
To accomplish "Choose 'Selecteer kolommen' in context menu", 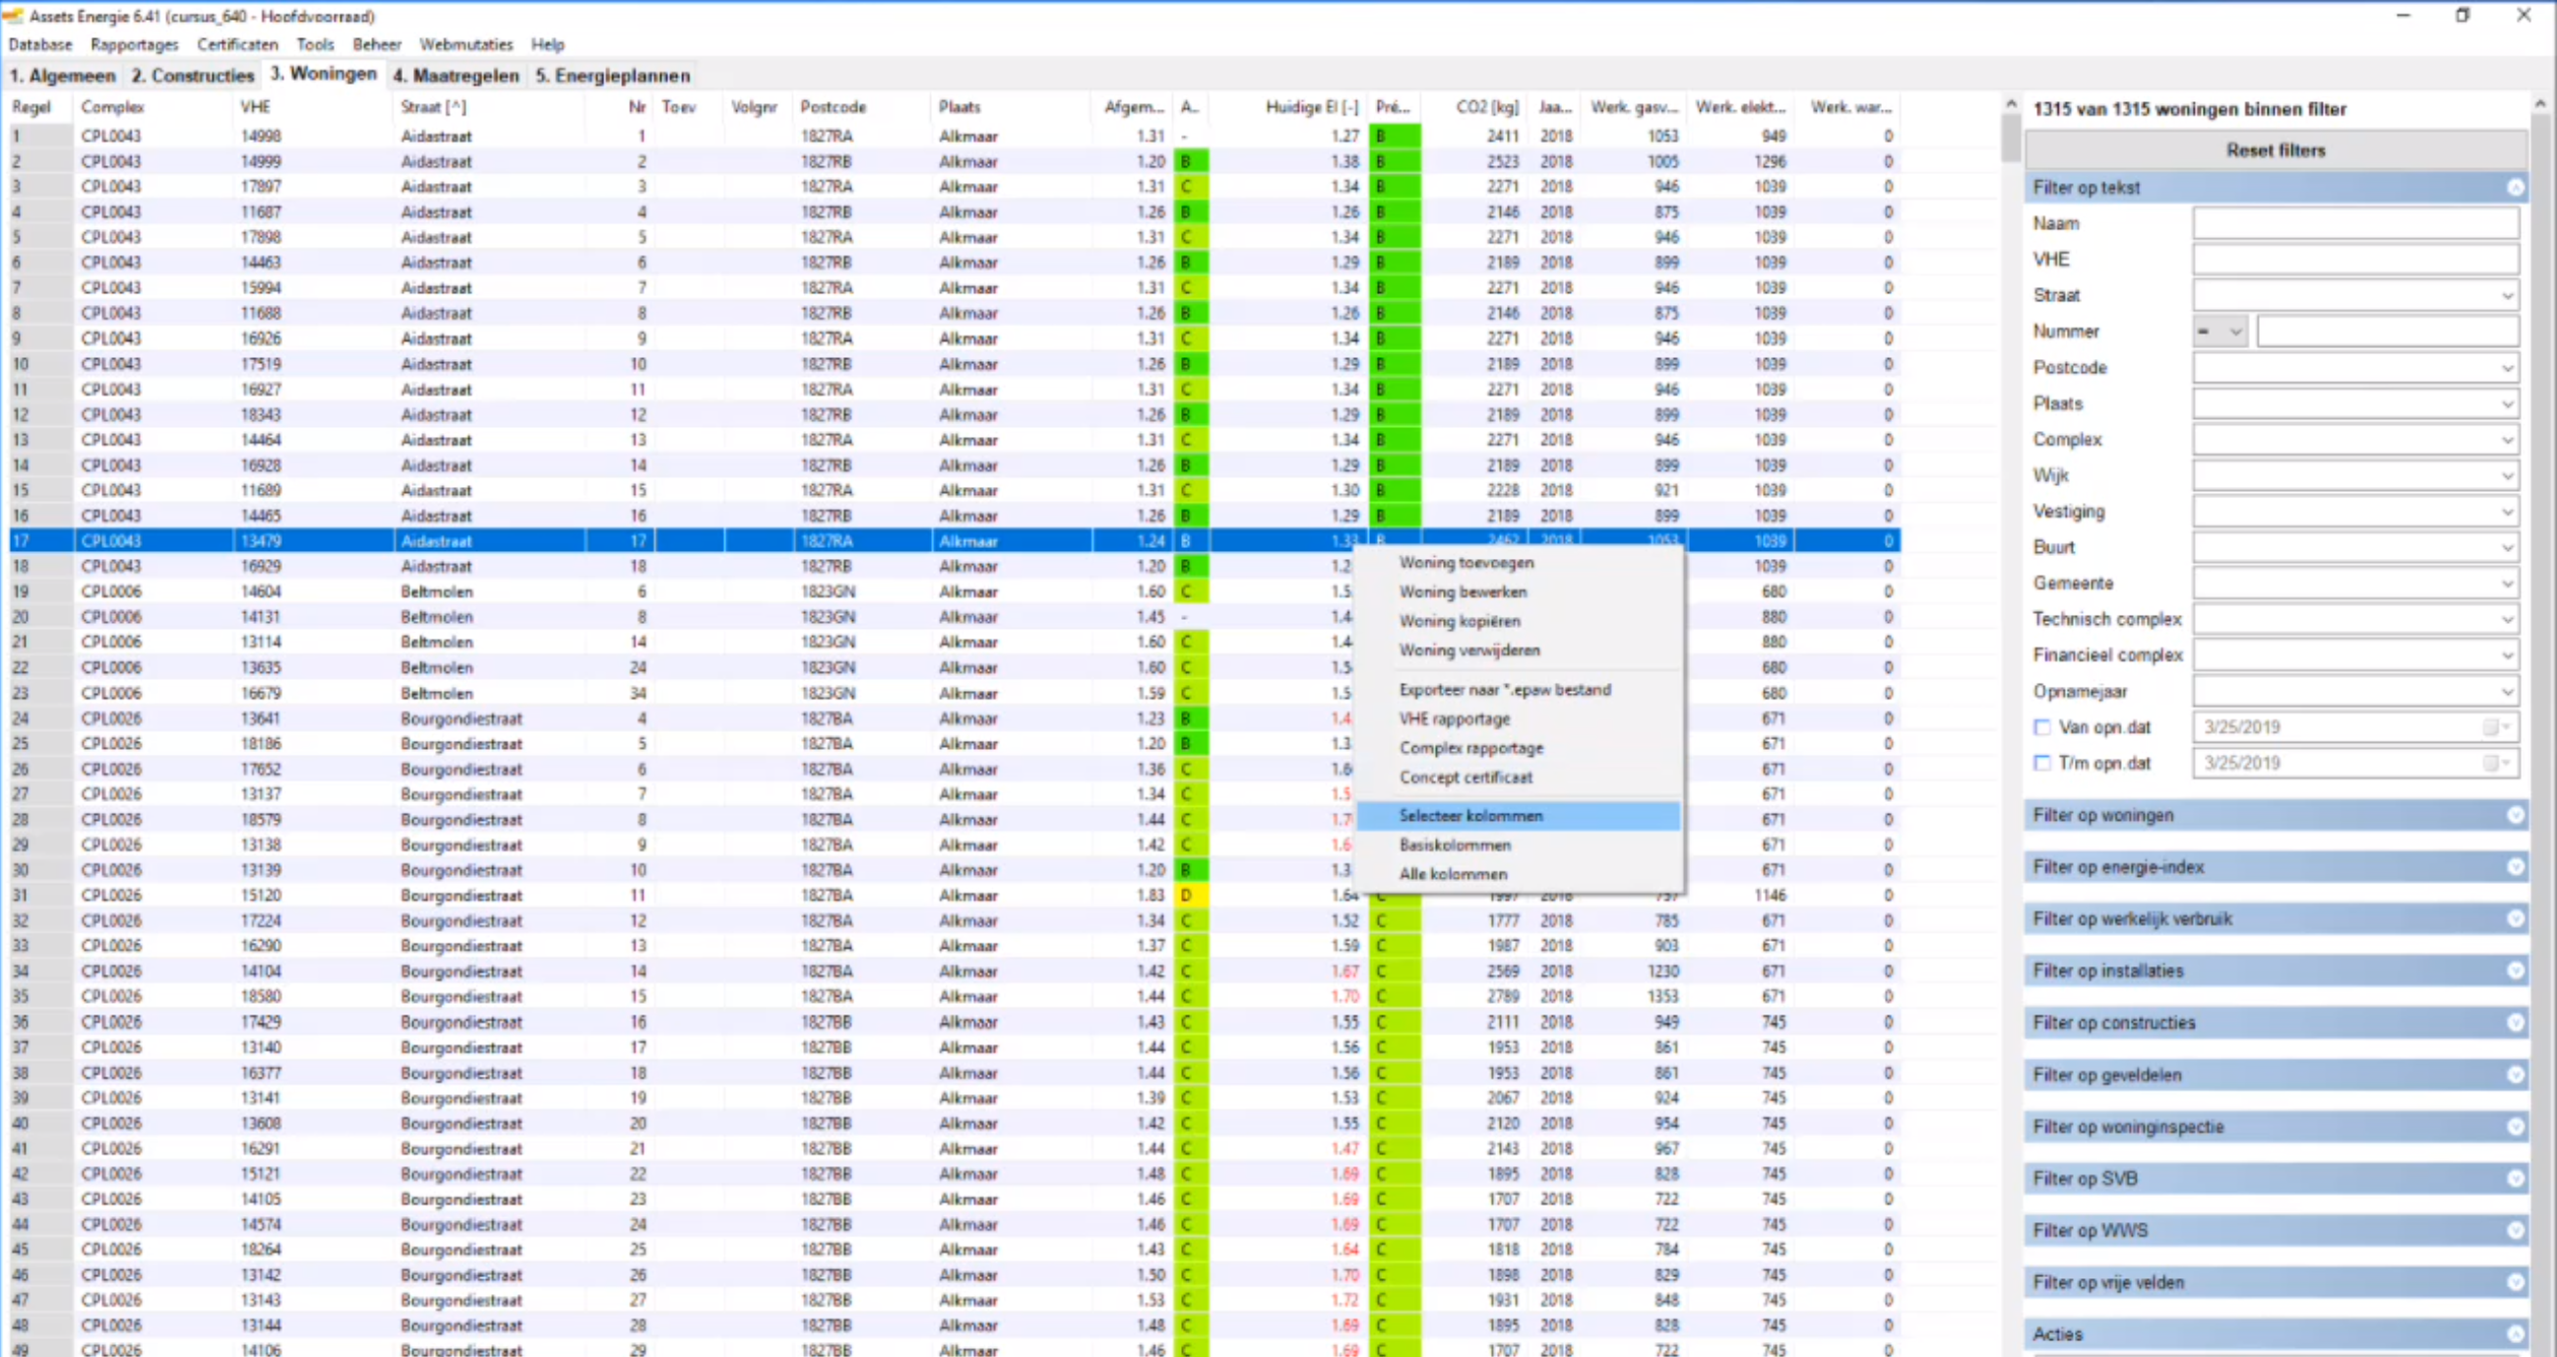I will pyautogui.click(x=1470, y=816).
